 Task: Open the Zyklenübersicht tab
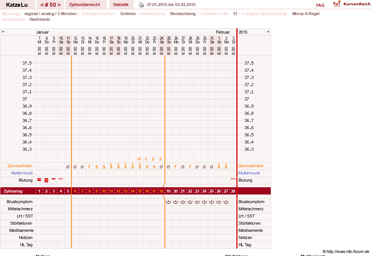tap(85, 5)
